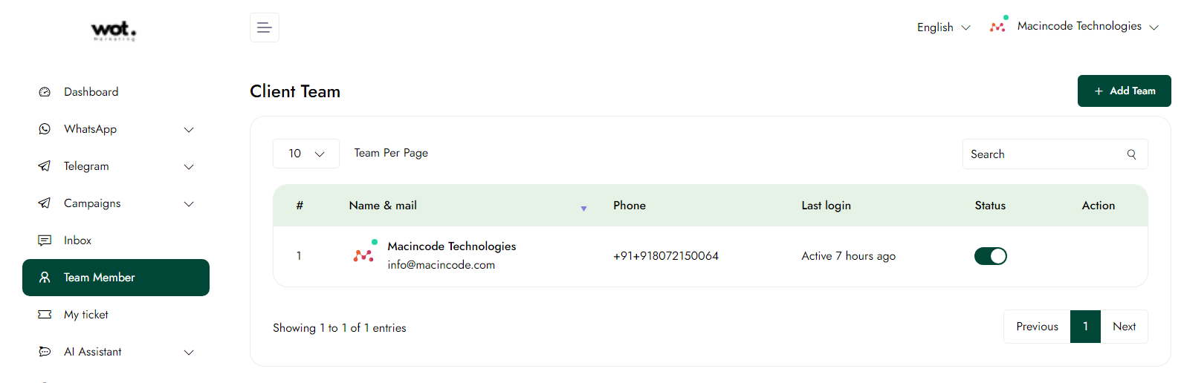The height and width of the screenshot is (383, 1184).
Task: Click the WhatsApp sidebar icon
Action: (45, 129)
